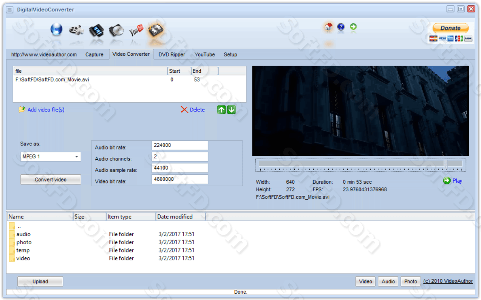Select the Video Converter tab

pyautogui.click(x=131, y=54)
